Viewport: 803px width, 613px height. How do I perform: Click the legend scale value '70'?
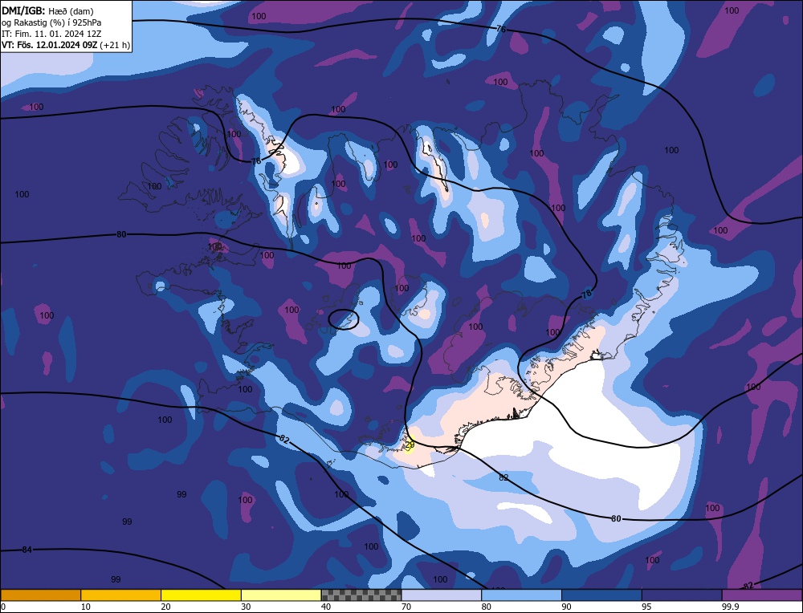[406, 607]
